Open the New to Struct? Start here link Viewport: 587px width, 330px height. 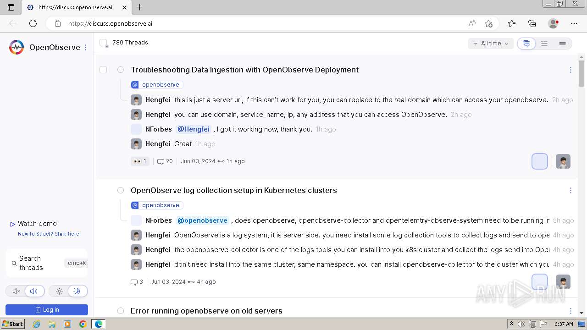49,234
